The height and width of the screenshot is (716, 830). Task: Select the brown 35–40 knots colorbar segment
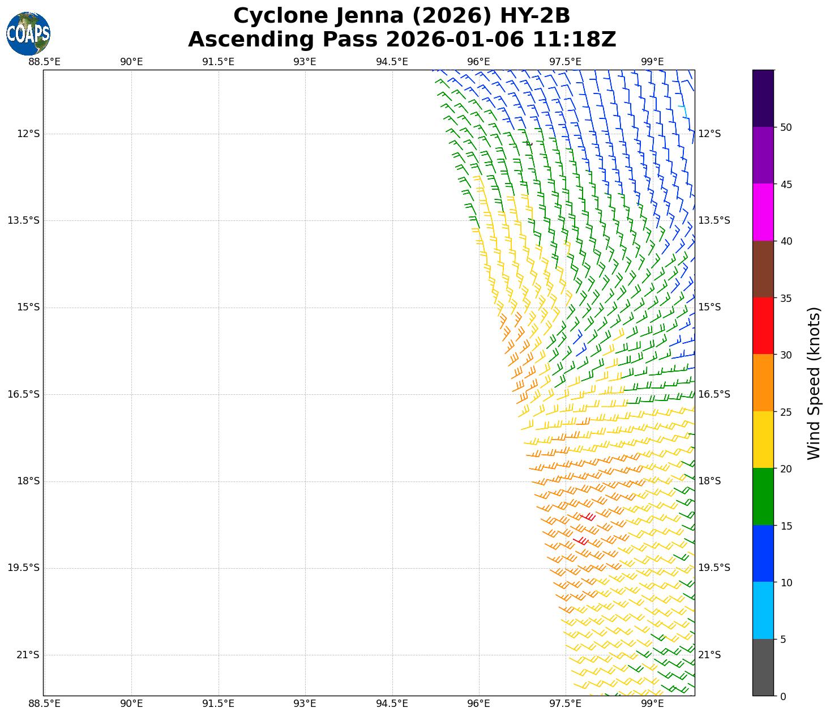(x=763, y=269)
